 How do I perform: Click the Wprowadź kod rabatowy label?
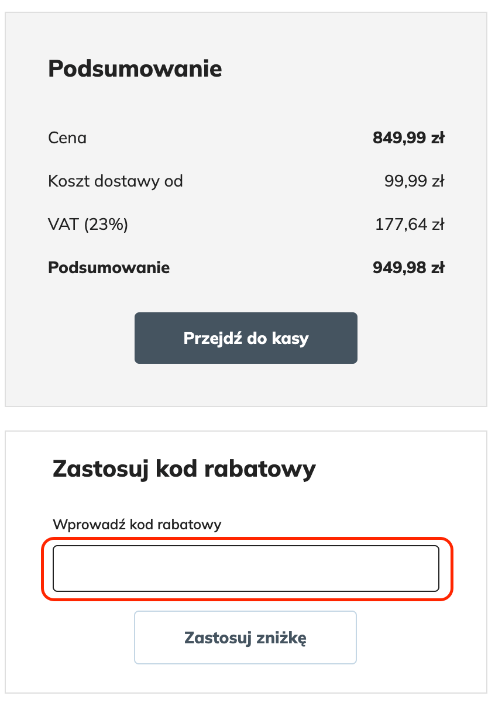point(136,525)
